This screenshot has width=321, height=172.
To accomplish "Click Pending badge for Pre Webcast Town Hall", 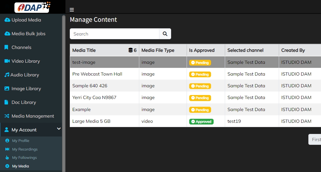I will coord(200,74).
